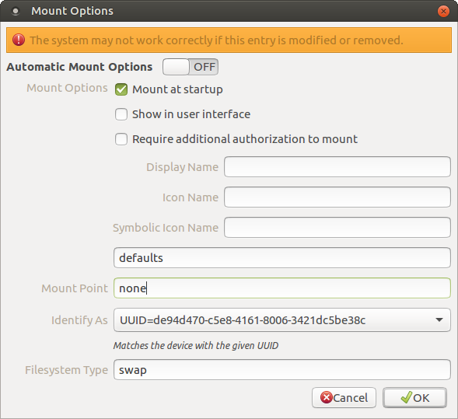Confirm the settings with the OK button

coord(414,398)
